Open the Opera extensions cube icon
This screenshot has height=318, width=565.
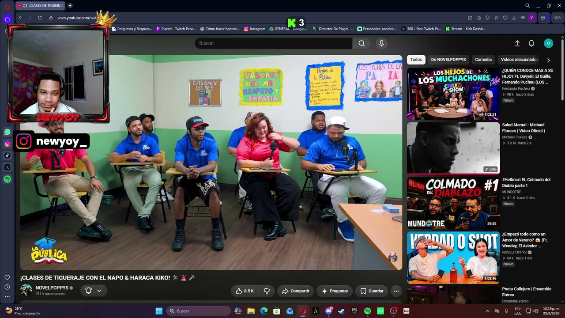click(x=543, y=18)
